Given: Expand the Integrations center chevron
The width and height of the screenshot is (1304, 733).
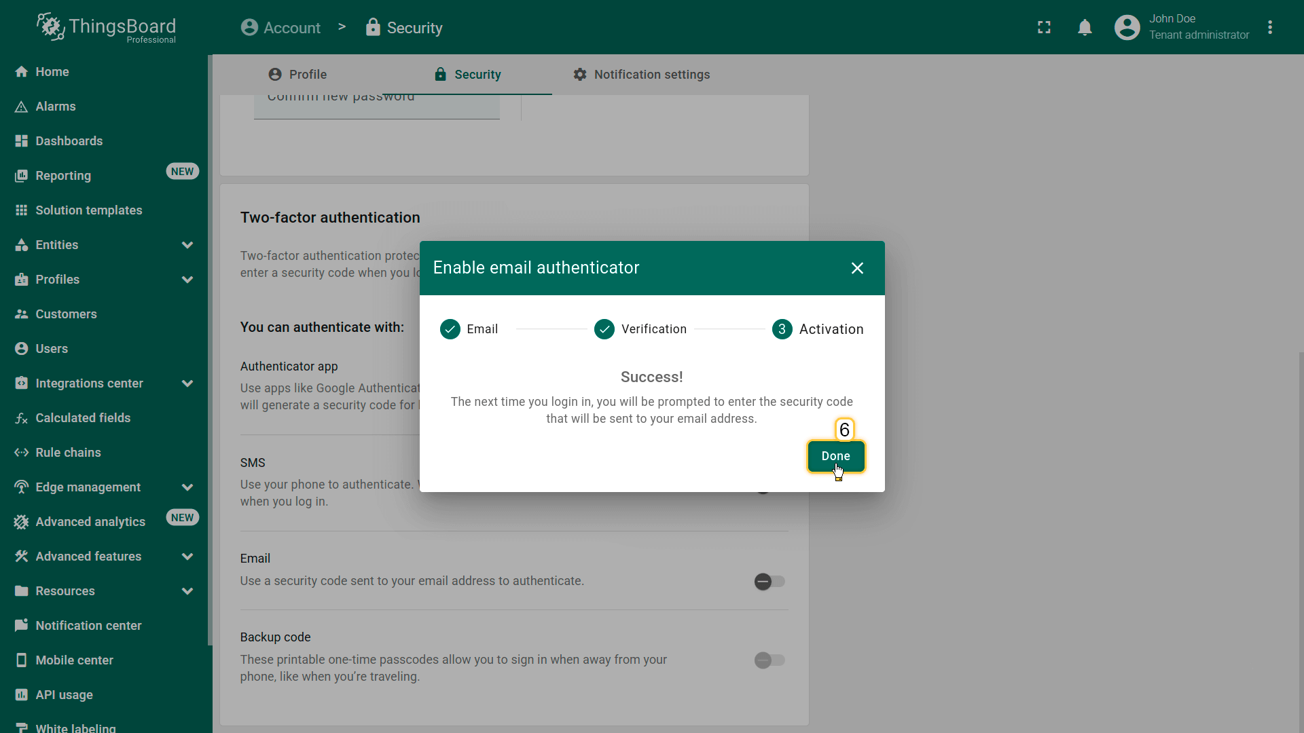Looking at the screenshot, I should pos(187,383).
